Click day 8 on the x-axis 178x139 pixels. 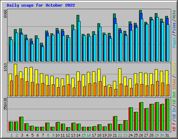(x=48, y=135)
